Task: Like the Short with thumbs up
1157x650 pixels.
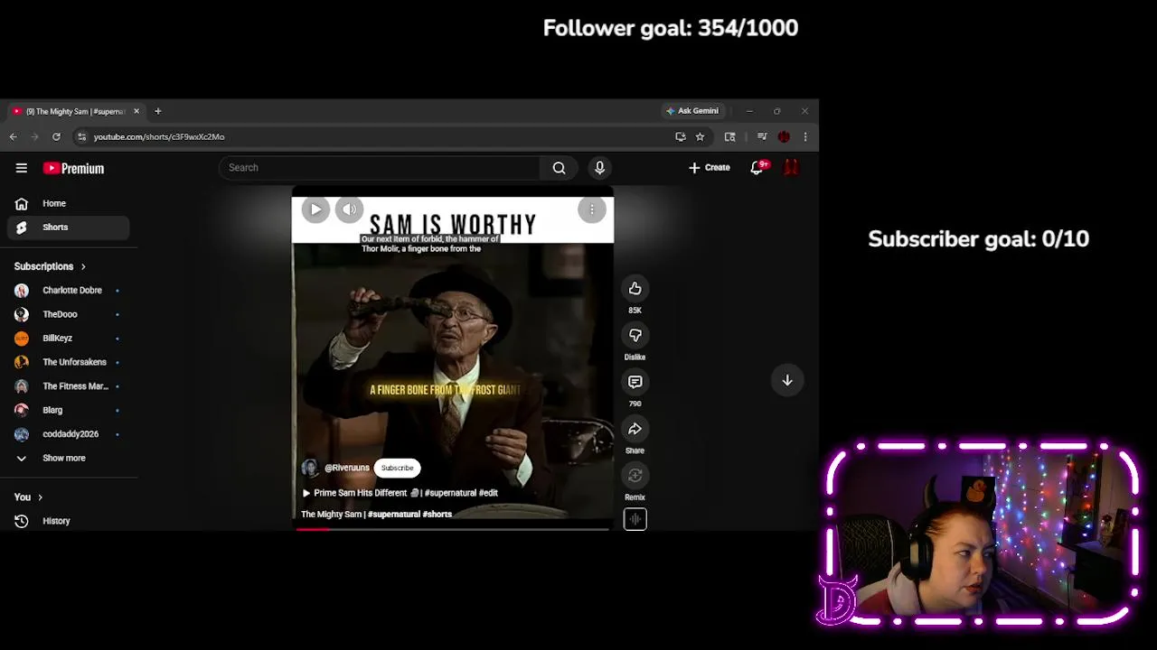Action: [635, 289]
